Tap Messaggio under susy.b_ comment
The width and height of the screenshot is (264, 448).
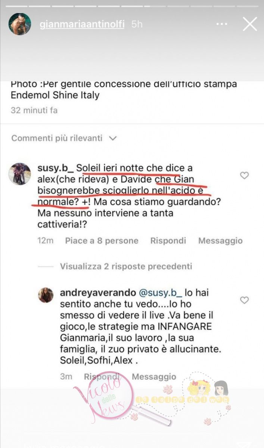pyautogui.click(x=220, y=241)
